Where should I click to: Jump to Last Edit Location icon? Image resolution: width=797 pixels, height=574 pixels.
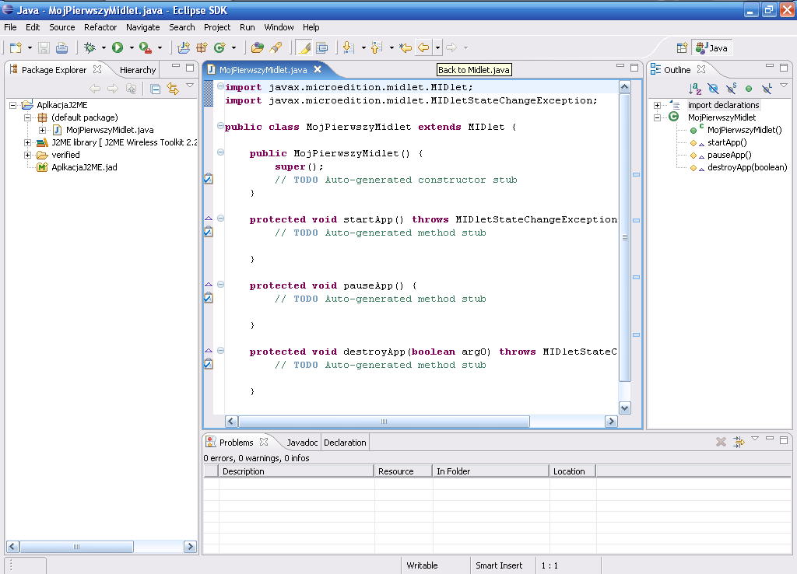pos(405,47)
